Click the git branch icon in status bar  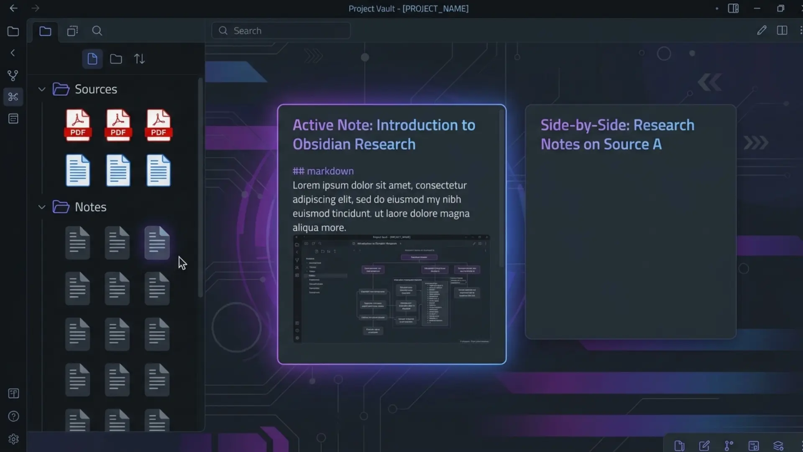pyautogui.click(x=729, y=446)
